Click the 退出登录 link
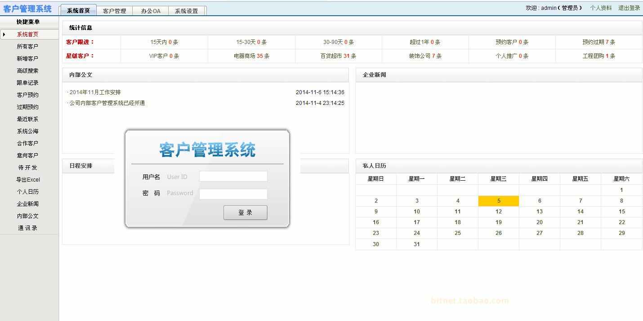 tap(629, 8)
